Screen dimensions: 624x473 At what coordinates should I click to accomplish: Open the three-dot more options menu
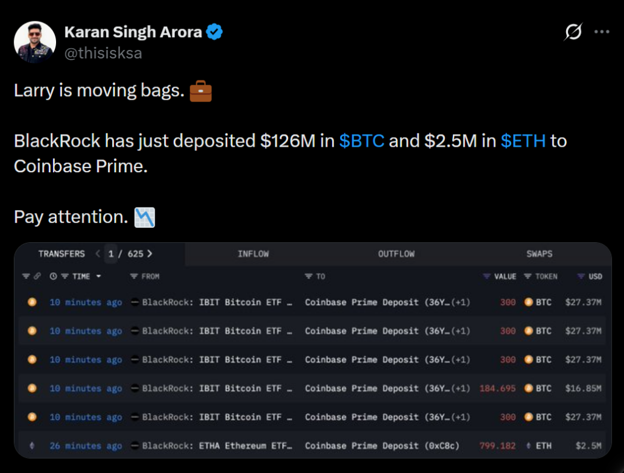tap(602, 32)
